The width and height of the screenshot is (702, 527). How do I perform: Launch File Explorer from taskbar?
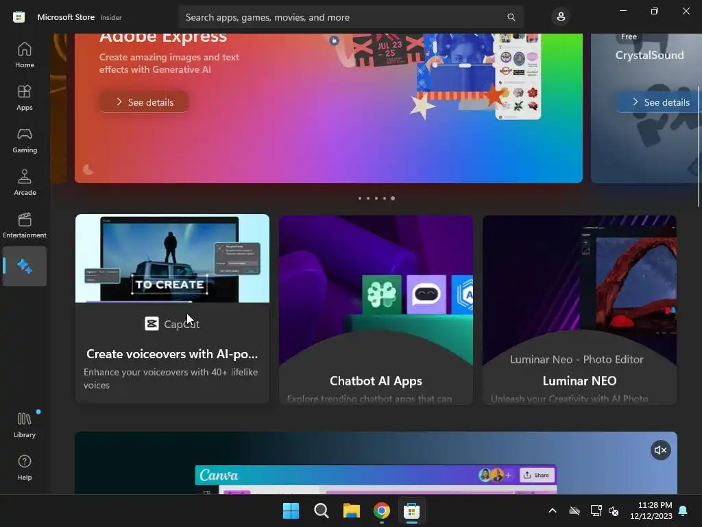click(352, 511)
